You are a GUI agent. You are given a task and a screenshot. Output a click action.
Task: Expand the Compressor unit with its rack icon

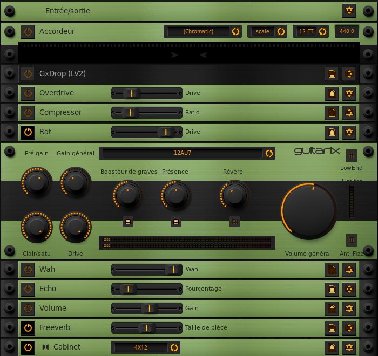click(349, 113)
